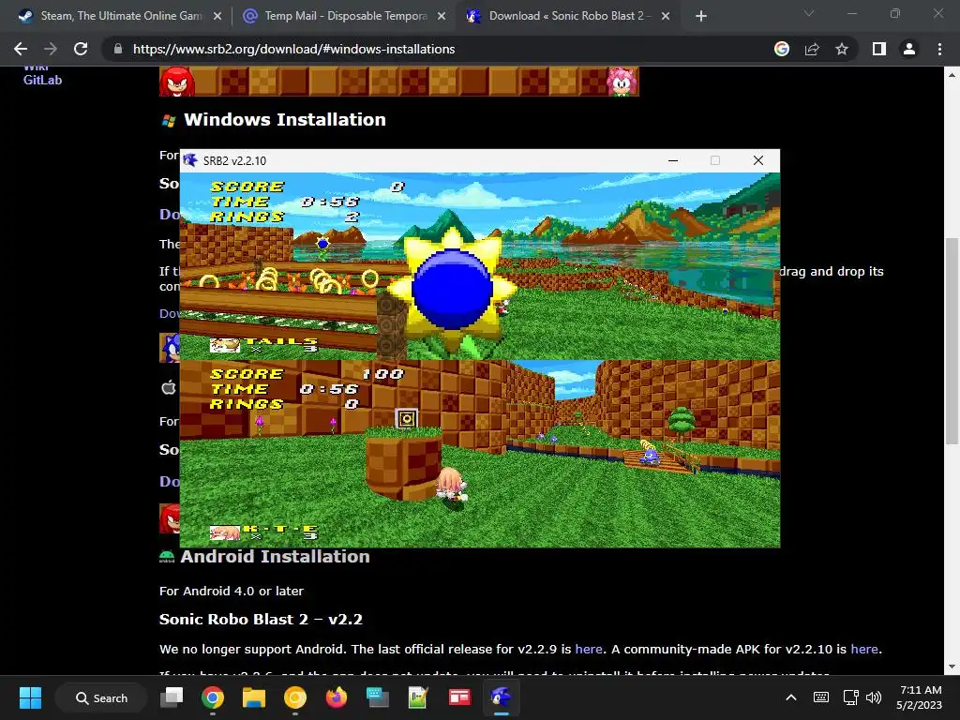The height and width of the screenshot is (720, 960).
Task: Bookmark this page with the star icon
Action: click(x=842, y=49)
